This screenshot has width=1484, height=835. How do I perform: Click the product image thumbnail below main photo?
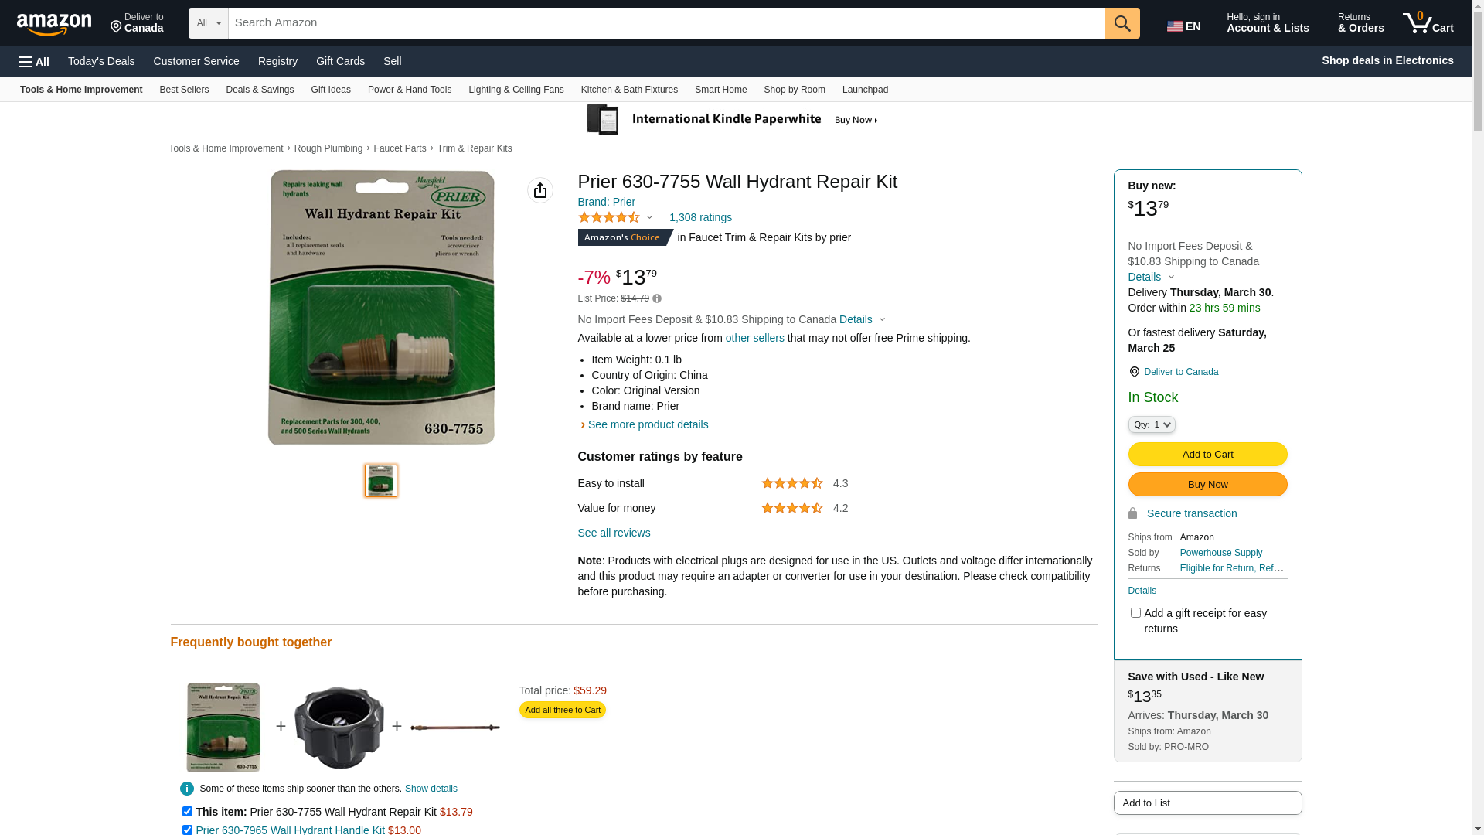point(381,481)
